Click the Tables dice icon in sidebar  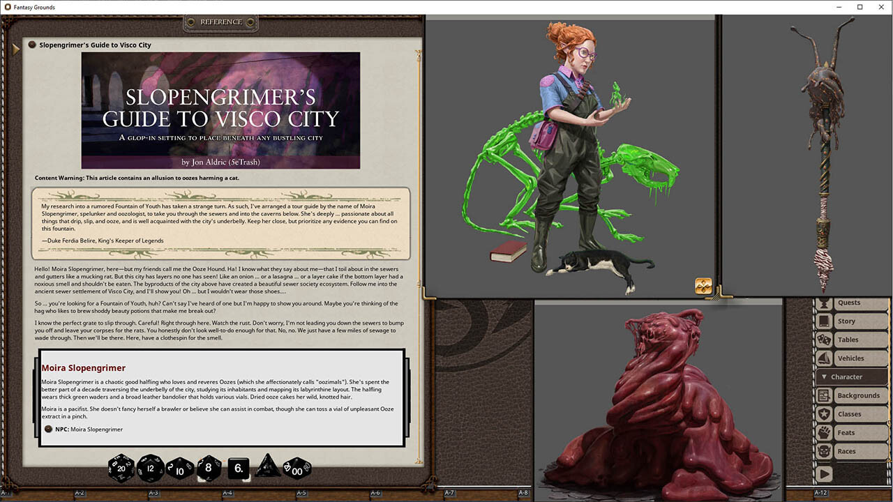[x=824, y=340]
